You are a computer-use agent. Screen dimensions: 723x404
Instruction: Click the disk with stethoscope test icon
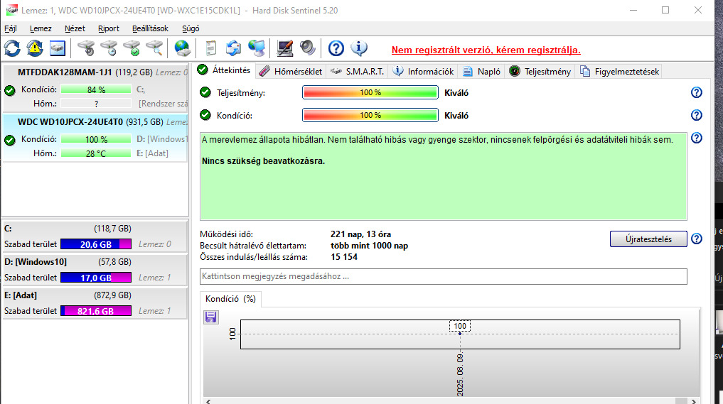point(86,48)
